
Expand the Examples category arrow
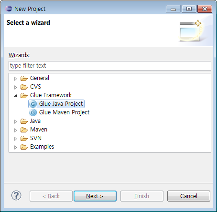[15, 147]
